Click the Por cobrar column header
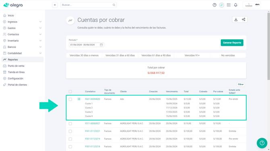This screenshot has height=151, width=270. 218,92
